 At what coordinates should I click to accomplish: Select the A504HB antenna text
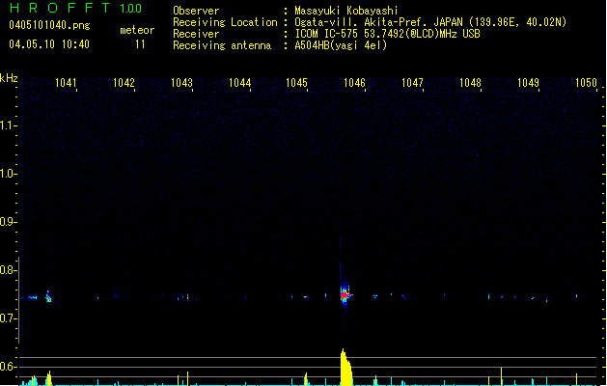tap(341, 45)
